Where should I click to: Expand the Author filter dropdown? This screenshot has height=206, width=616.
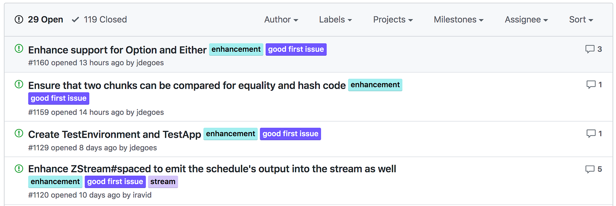pos(281,20)
